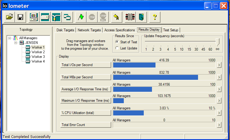Screen dimensions: 230x140
Task: Click the Total MBs per Second button
Action: pyautogui.click(x=86, y=77)
